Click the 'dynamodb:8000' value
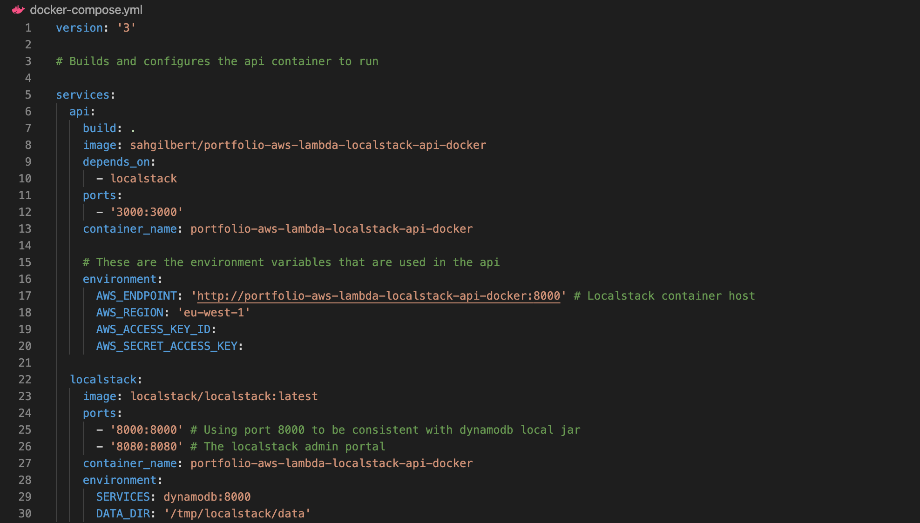Image resolution: width=920 pixels, height=523 pixels. point(207,497)
